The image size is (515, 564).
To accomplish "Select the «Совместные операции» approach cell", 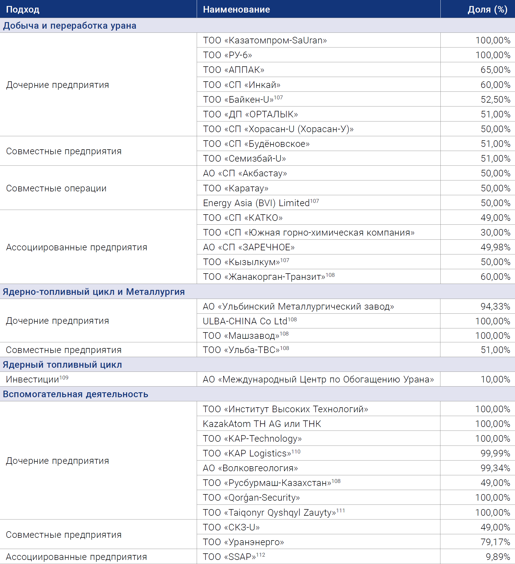I will [x=98, y=188].
